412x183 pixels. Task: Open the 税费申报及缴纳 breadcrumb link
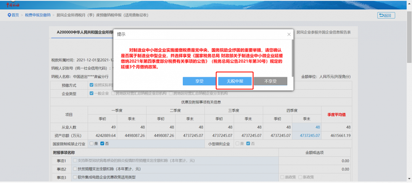[x=37, y=15]
